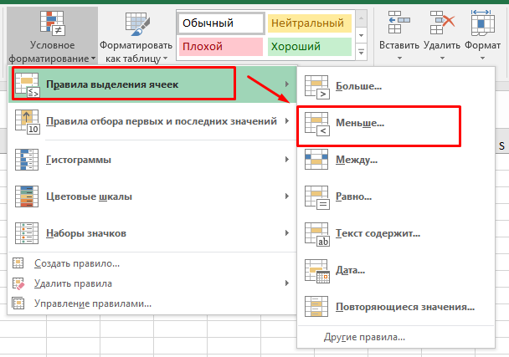Image resolution: width=509 pixels, height=357 pixels.
Task: Click the top/bottom rules icon with 10
Action: click(28, 122)
